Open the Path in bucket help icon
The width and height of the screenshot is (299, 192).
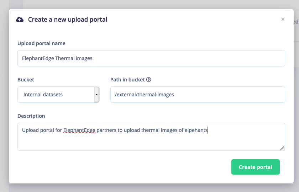[x=149, y=80]
